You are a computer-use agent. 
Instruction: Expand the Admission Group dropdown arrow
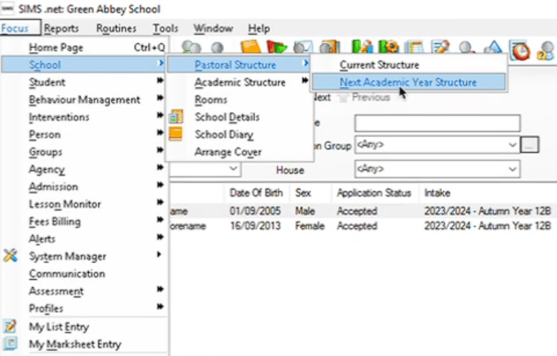coord(512,144)
